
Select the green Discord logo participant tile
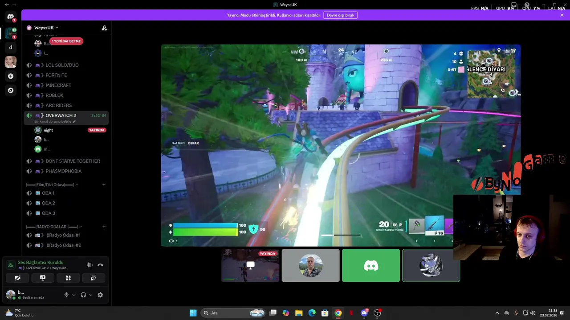pos(371,265)
